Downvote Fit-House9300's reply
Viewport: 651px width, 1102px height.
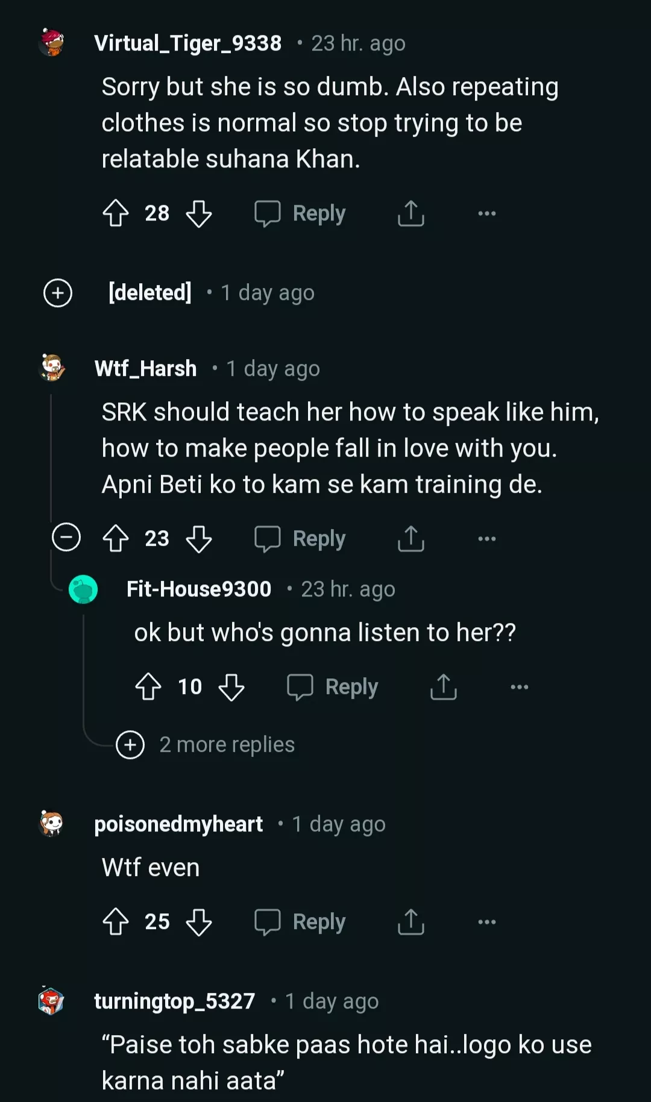click(x=231, y=687)
